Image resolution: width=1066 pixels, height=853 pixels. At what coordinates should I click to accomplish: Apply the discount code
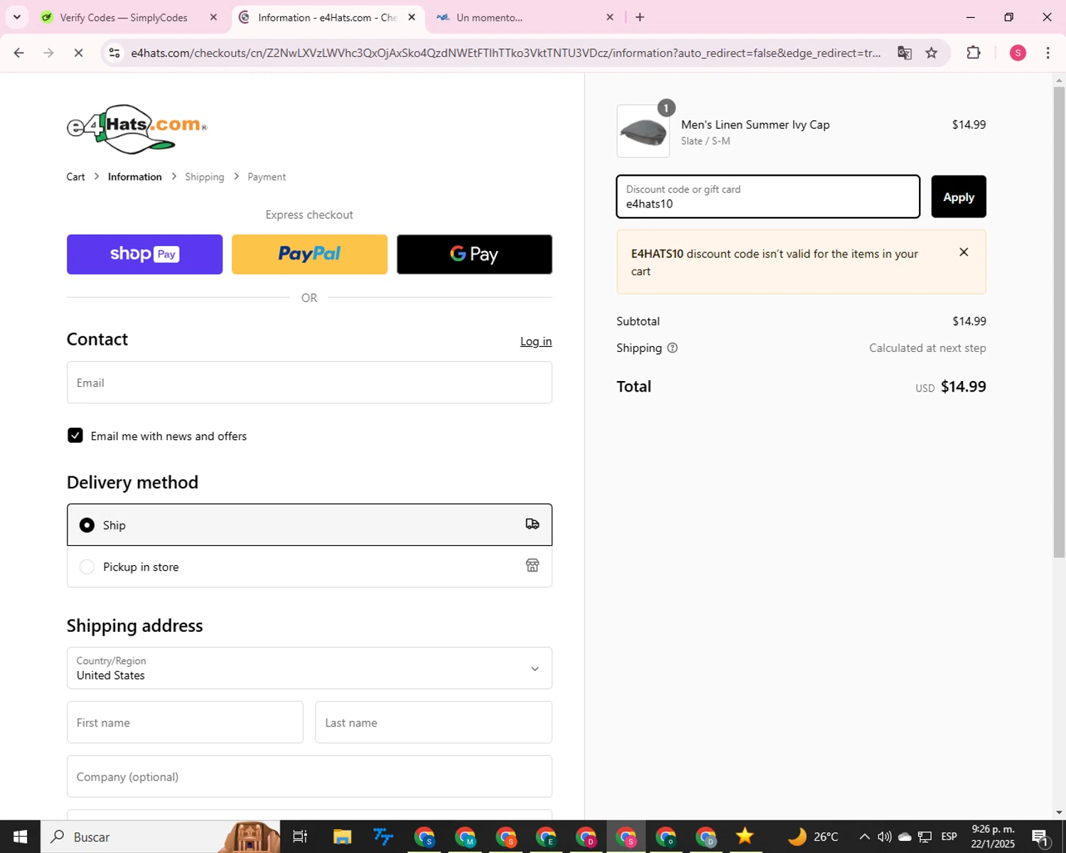pos(959,197)
